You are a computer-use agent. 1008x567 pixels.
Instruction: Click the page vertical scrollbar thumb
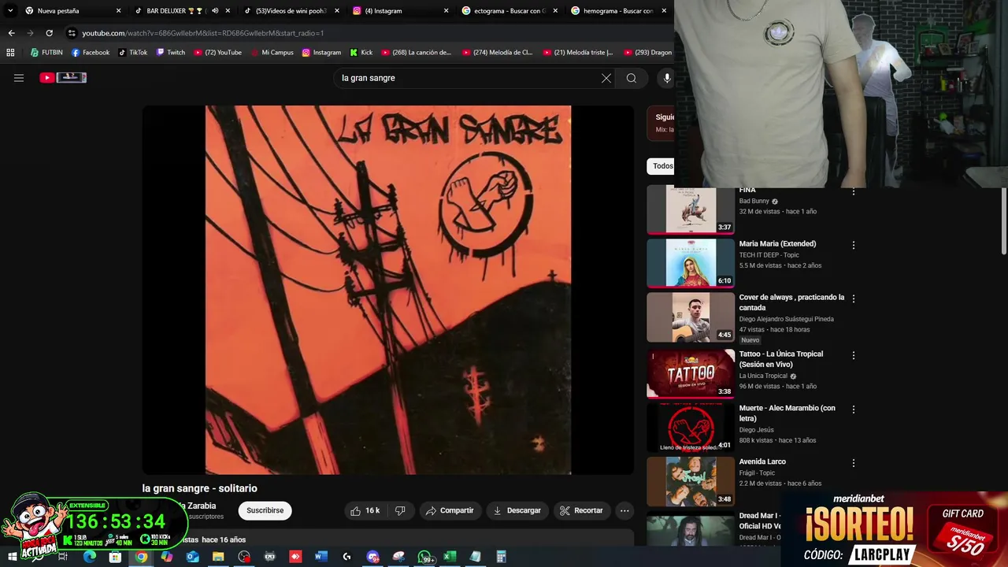pyautogui.click(x=1004, y=221)
